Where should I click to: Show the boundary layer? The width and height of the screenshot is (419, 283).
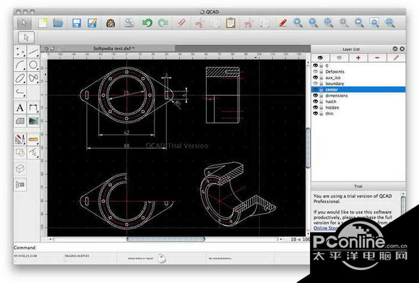click(x=315, y=84)
